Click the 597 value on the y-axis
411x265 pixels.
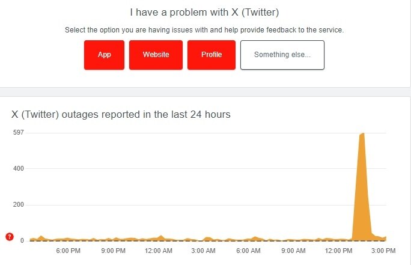click(x=17, y=132)
